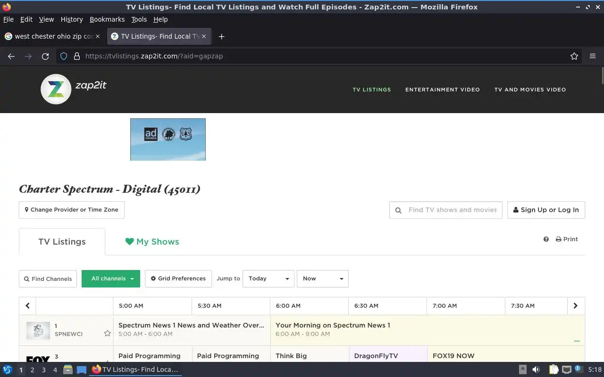Click Change Provider or Time Zone

(x=72, y=210)
